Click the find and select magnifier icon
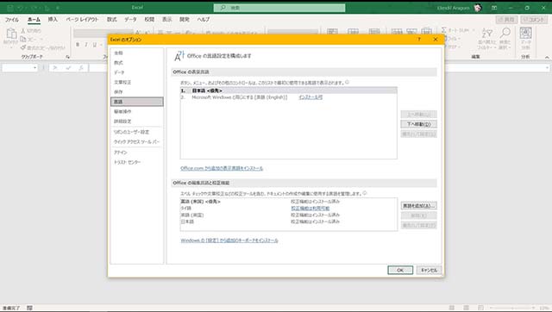 coord(505,33)
